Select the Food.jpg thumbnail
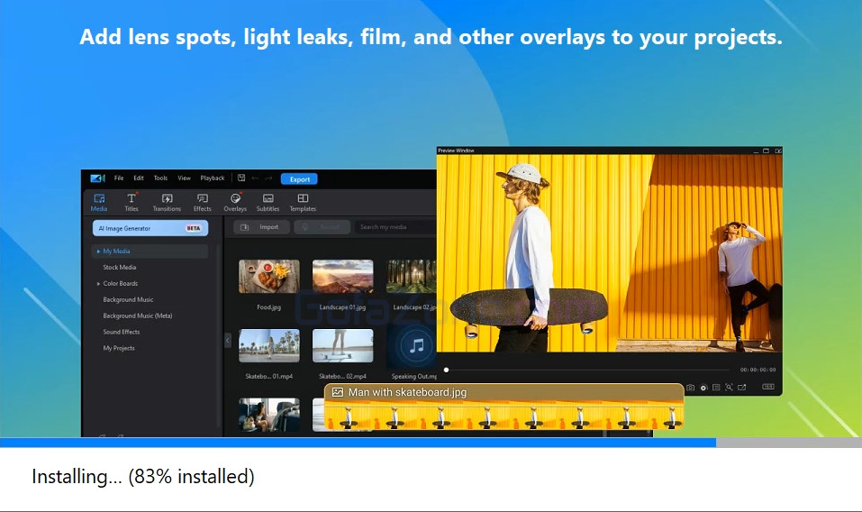The image size is (862, 512). [268, 277]
